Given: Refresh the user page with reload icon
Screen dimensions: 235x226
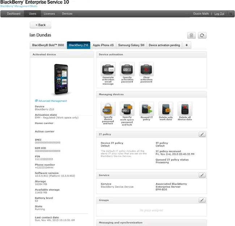Looking at the screenshot, I should pyautogui.click(x=202, y=35).
